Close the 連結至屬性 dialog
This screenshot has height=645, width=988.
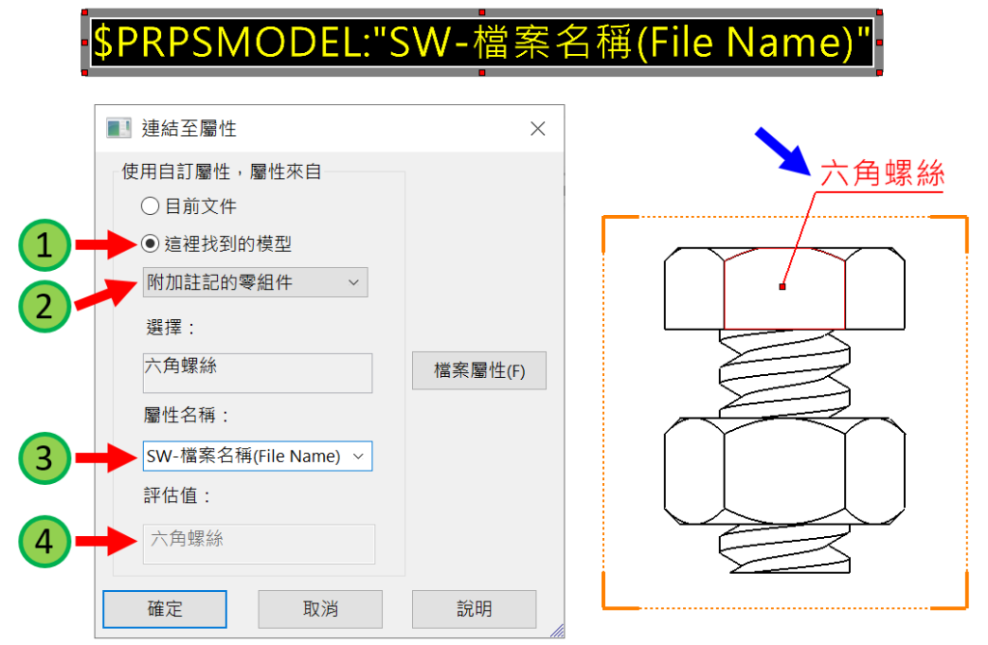537,128
